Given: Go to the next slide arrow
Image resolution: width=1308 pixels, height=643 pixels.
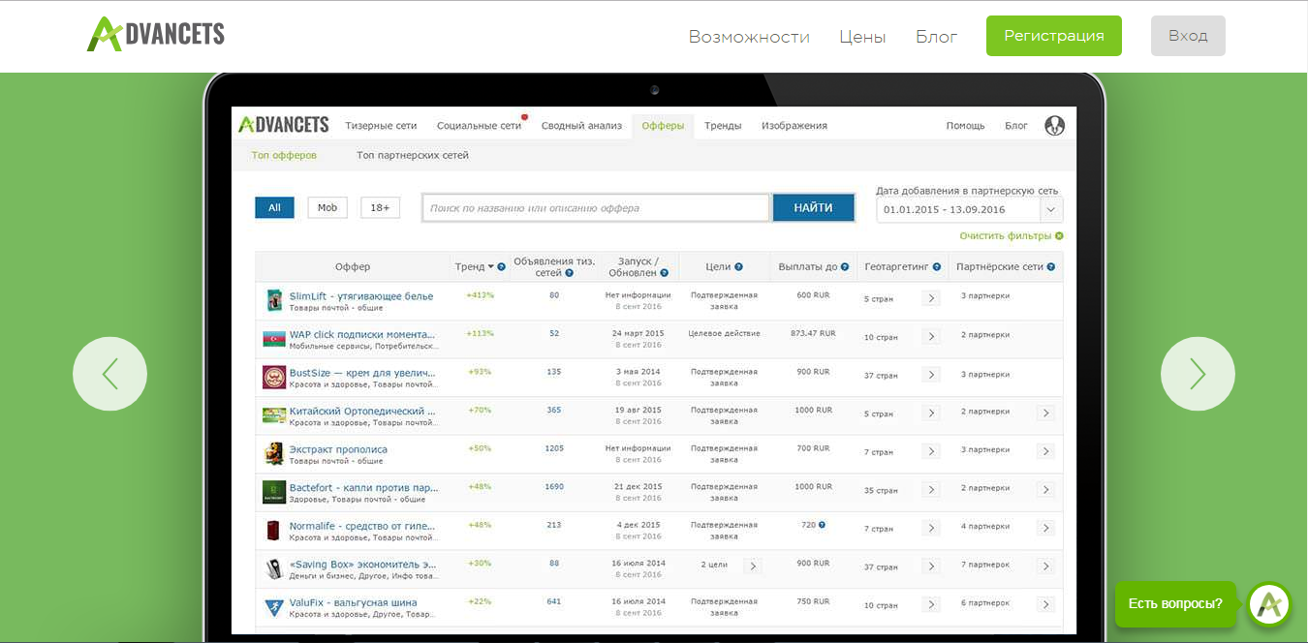Looking at the screenshot, I should [x=1198, y=374].
